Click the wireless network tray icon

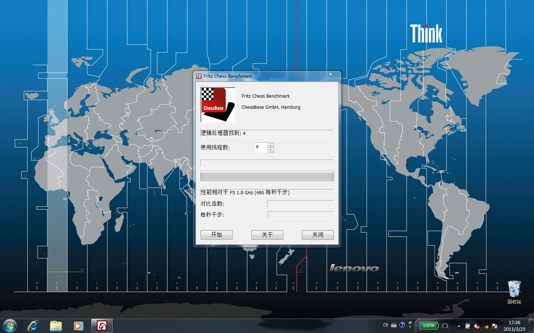tap(486, 326)
